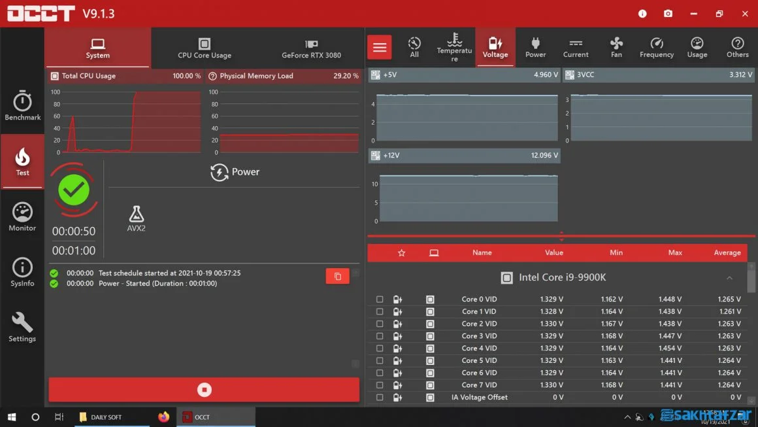This screenshot has width=758, height=427.
Task: Take a screenshot using the camera icon
Action: click(x=668, y=14)
